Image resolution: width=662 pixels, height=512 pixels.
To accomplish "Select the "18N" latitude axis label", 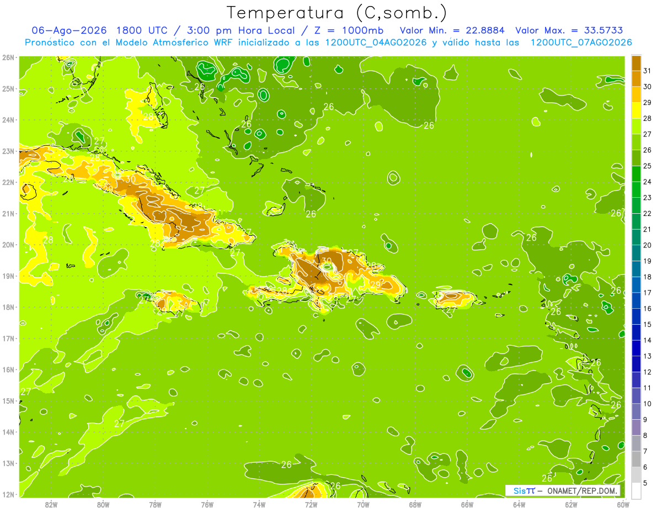I will pyautogui.click(x=8, y=307).
